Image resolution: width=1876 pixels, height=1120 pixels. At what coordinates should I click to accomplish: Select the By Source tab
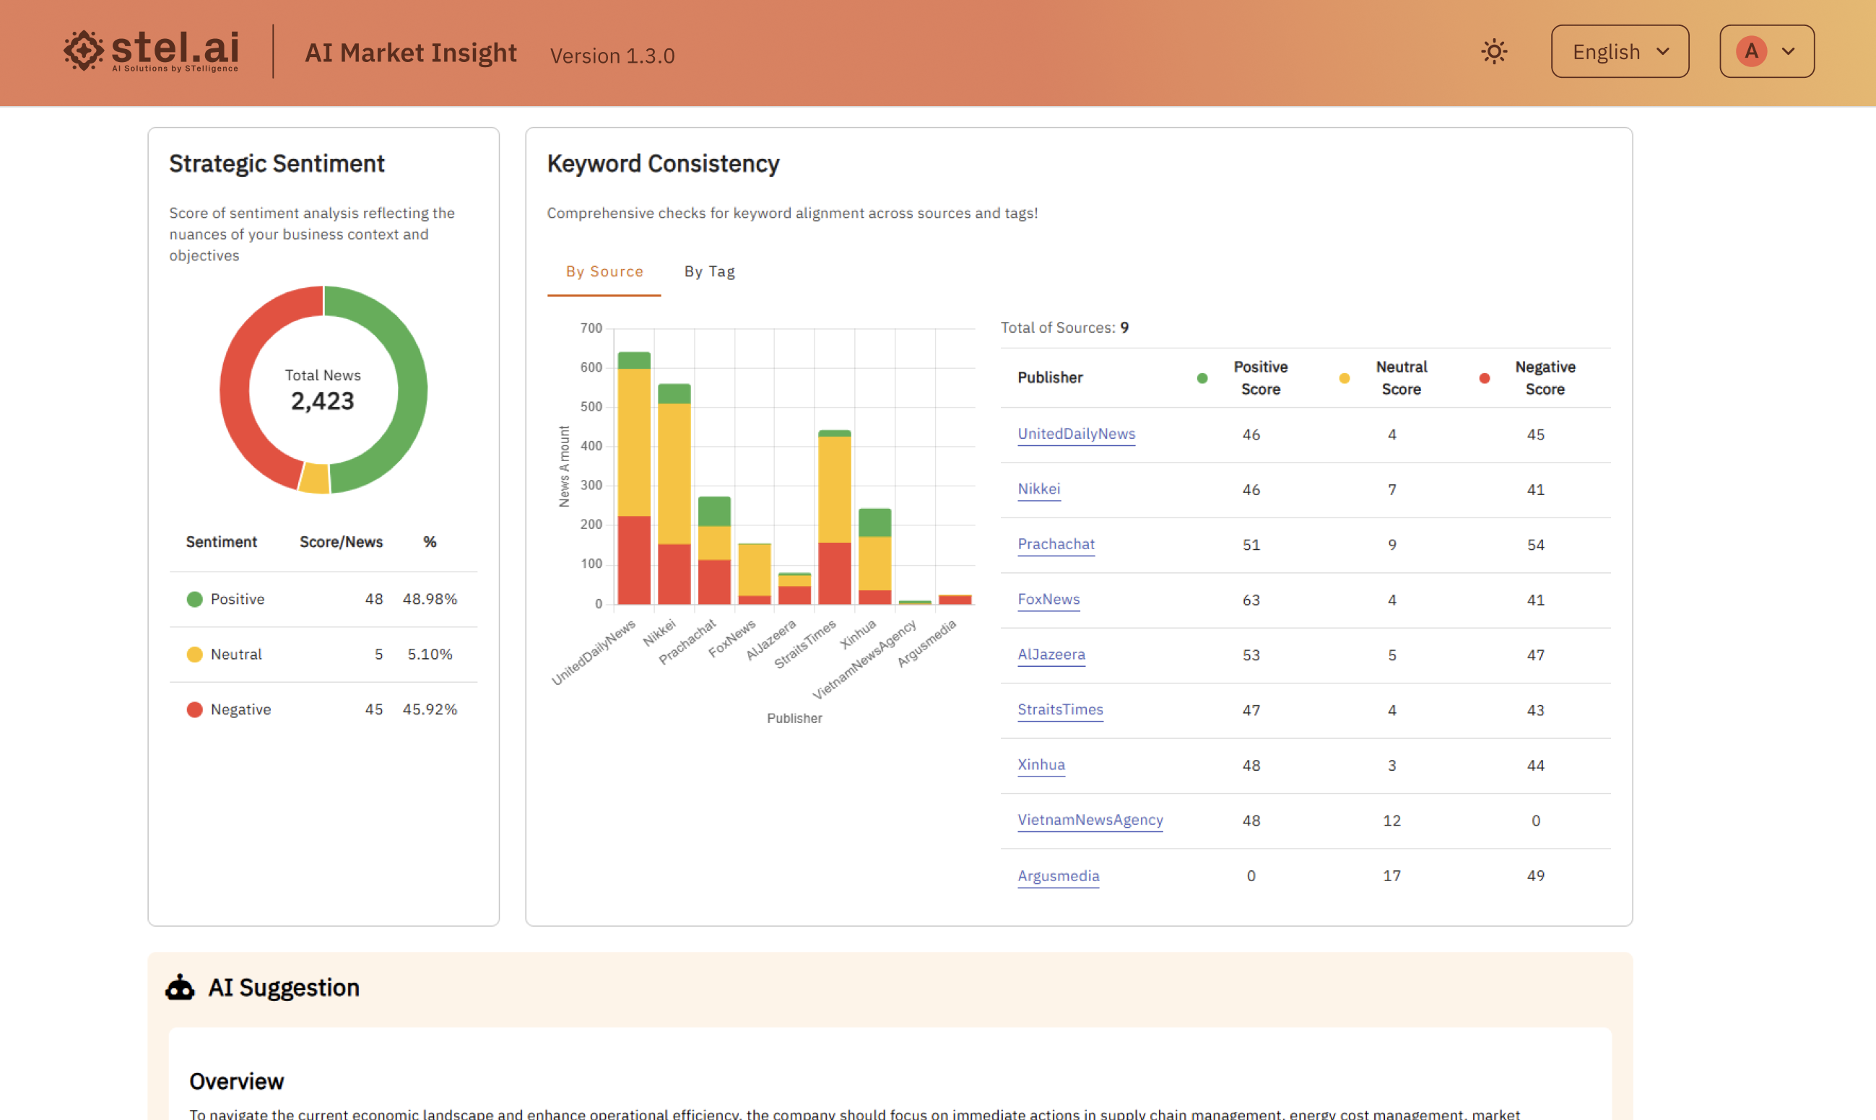pos(604,271)
